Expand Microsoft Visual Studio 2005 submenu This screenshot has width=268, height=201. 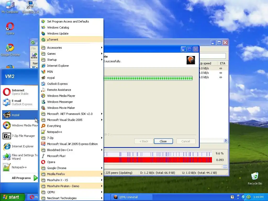71,120
